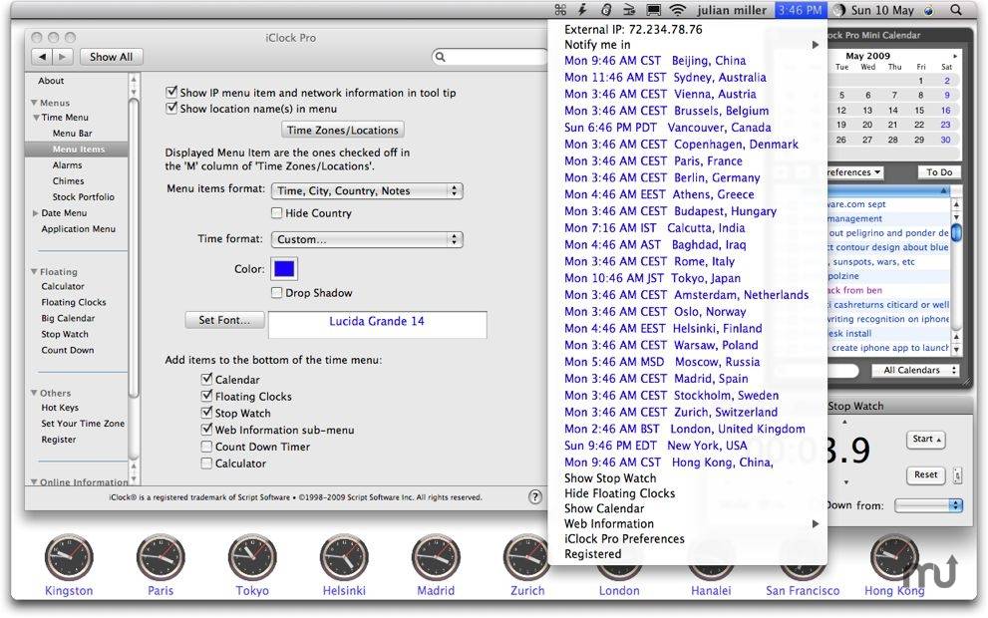
Task: Toggle Show location name(s) in menu
Action: pos(171,109)
